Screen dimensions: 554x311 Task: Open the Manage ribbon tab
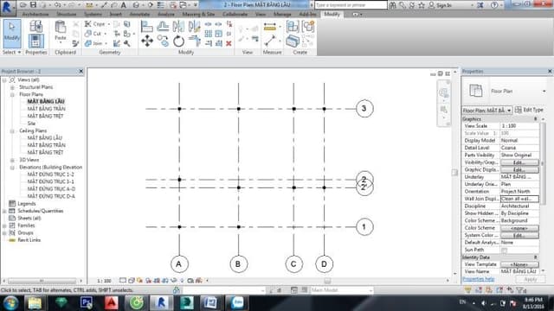[282, 14]
